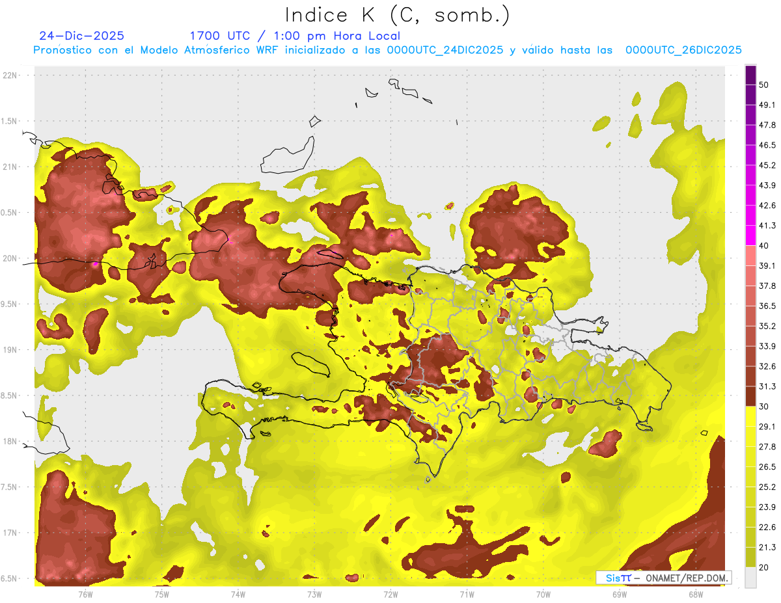The height and width of the screenshot is (603, 781).
Task: Click the '76W' longitude axis label
Action: (x=85, y=594)
